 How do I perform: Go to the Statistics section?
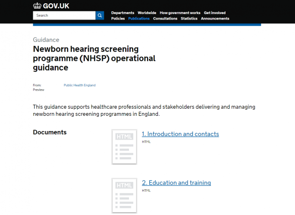pyautogui.click(x=189, y=19)
